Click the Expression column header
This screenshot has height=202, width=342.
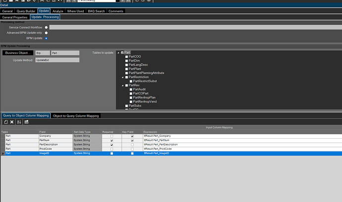coord(242,132)
